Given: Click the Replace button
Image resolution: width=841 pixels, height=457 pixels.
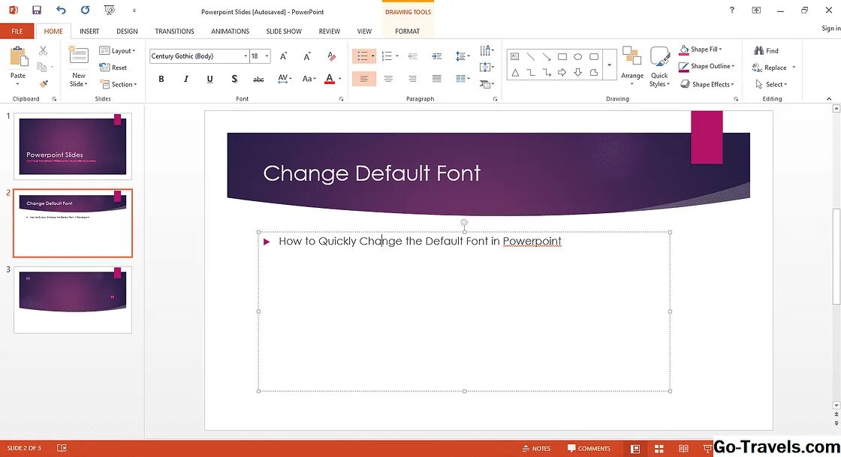Looking at the screenshot, I should point(769,68).
